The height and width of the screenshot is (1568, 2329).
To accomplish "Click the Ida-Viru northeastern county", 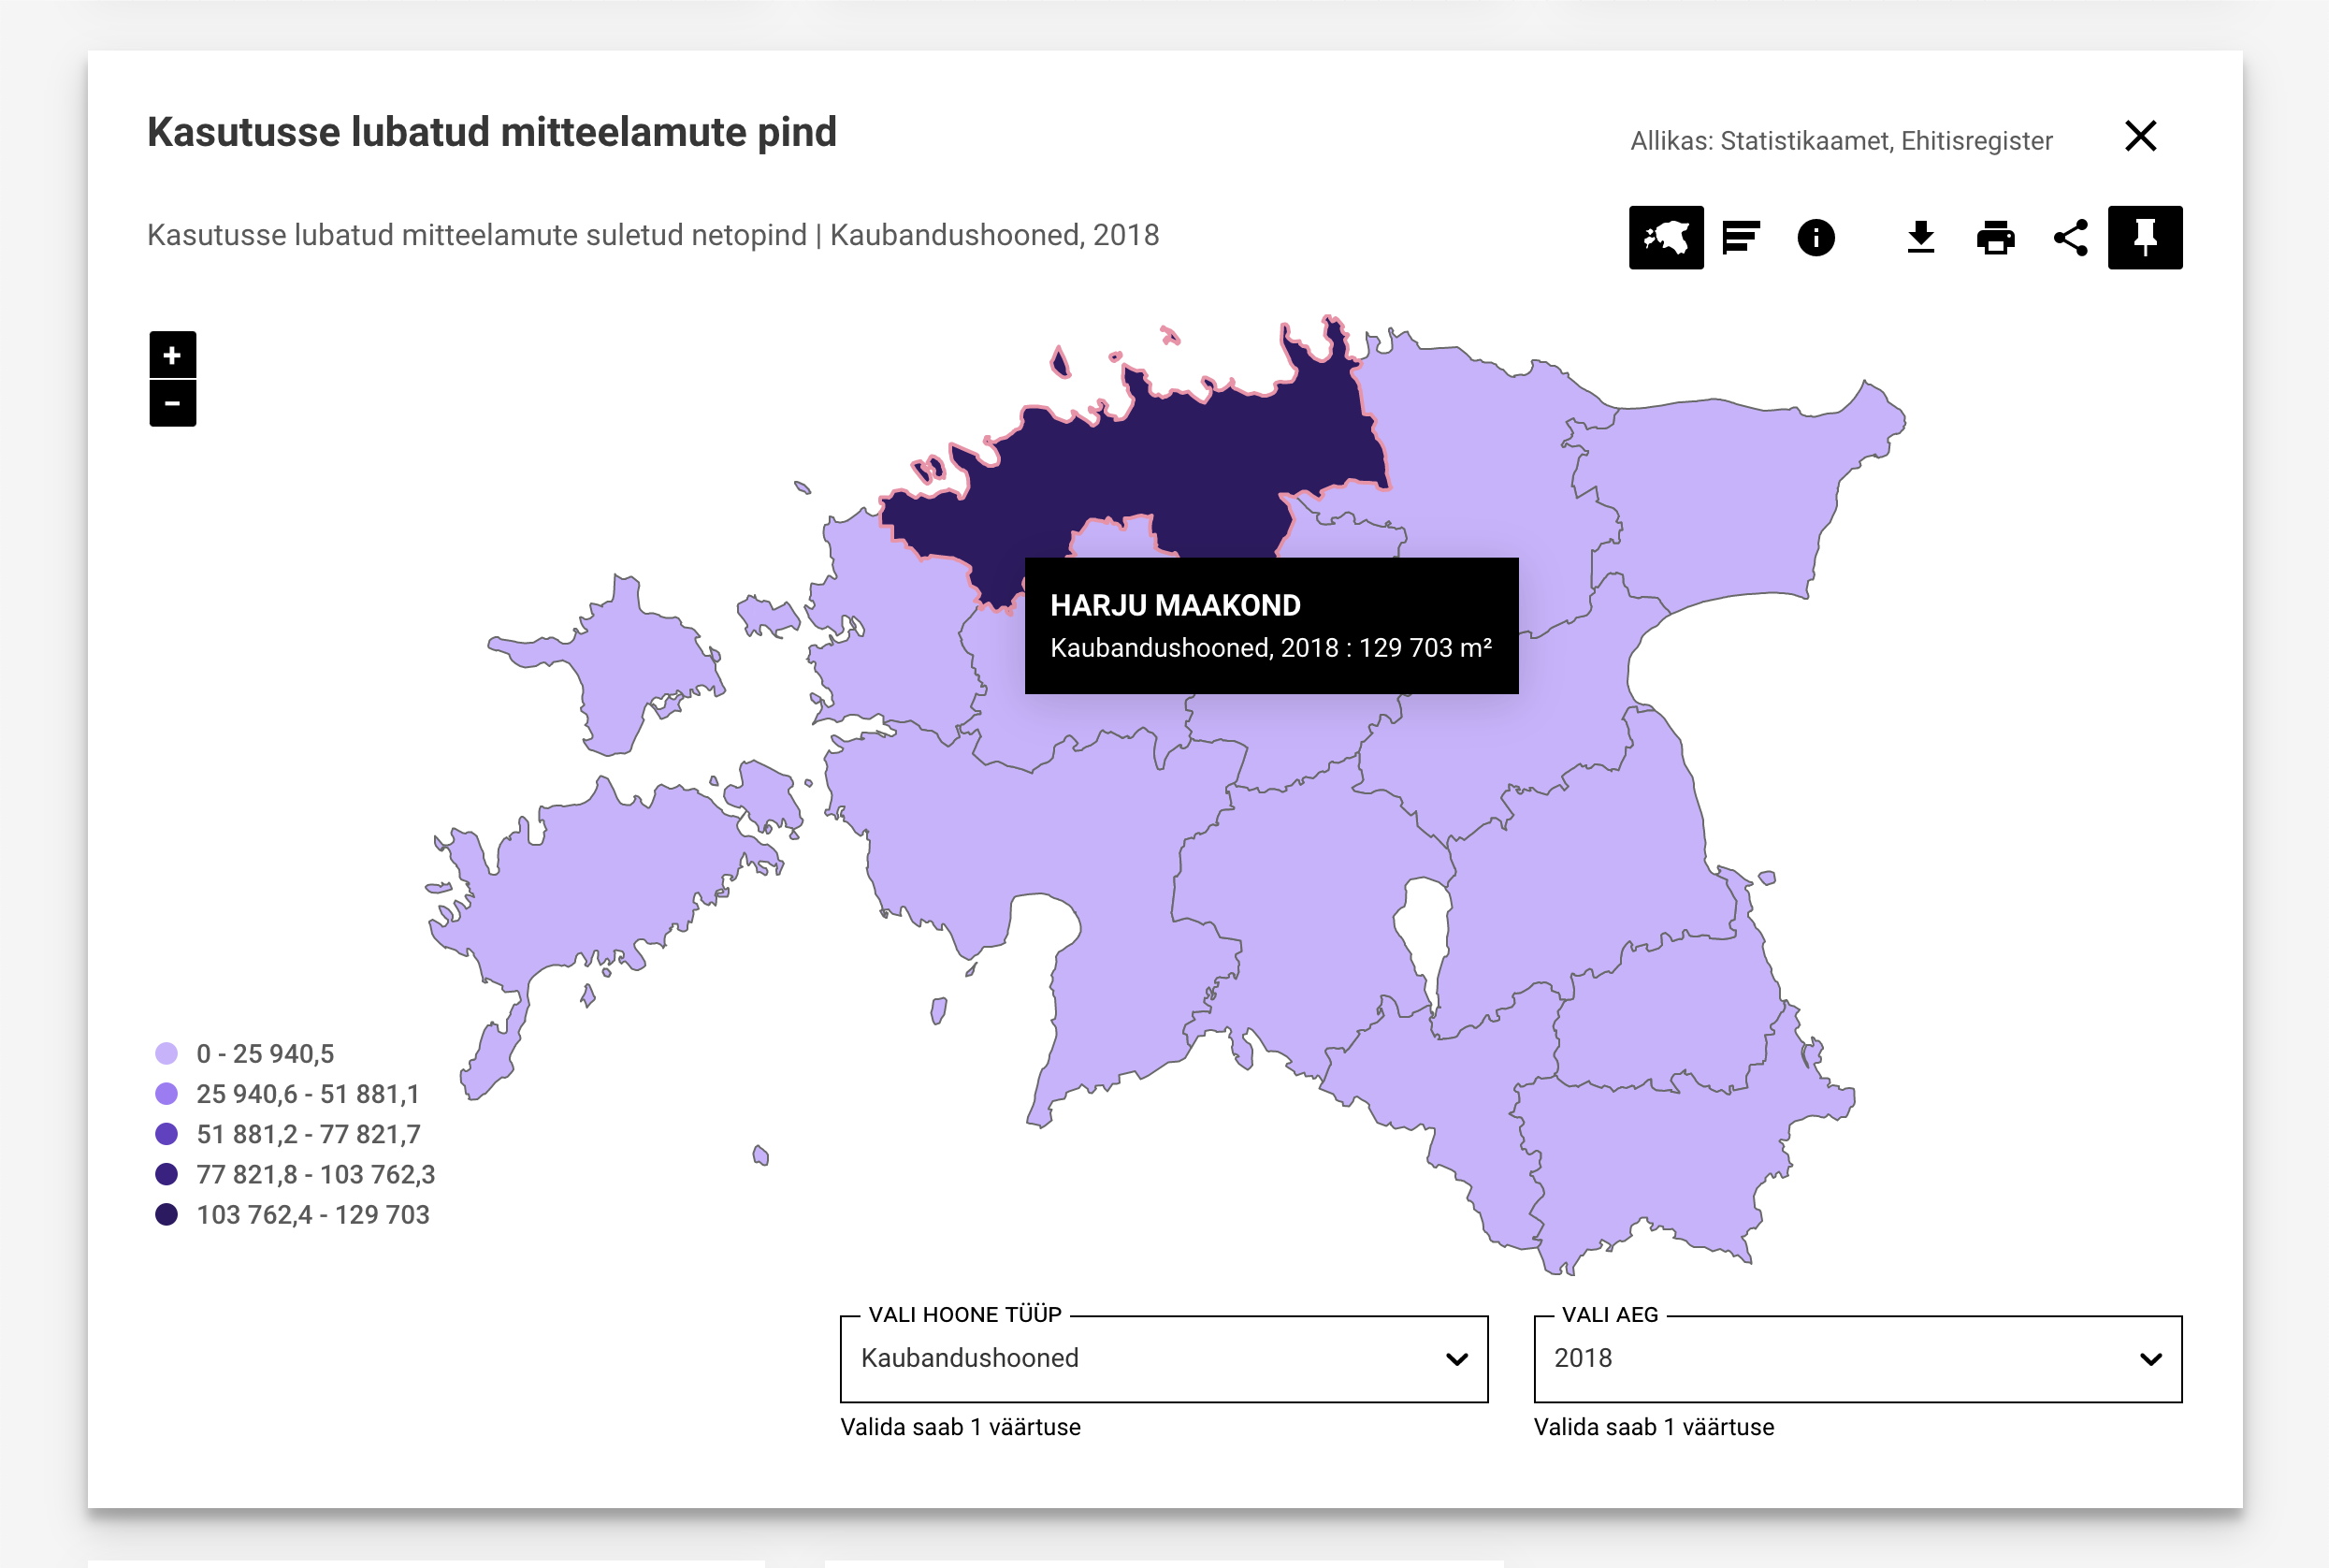I will click(x=1739, y=500).
